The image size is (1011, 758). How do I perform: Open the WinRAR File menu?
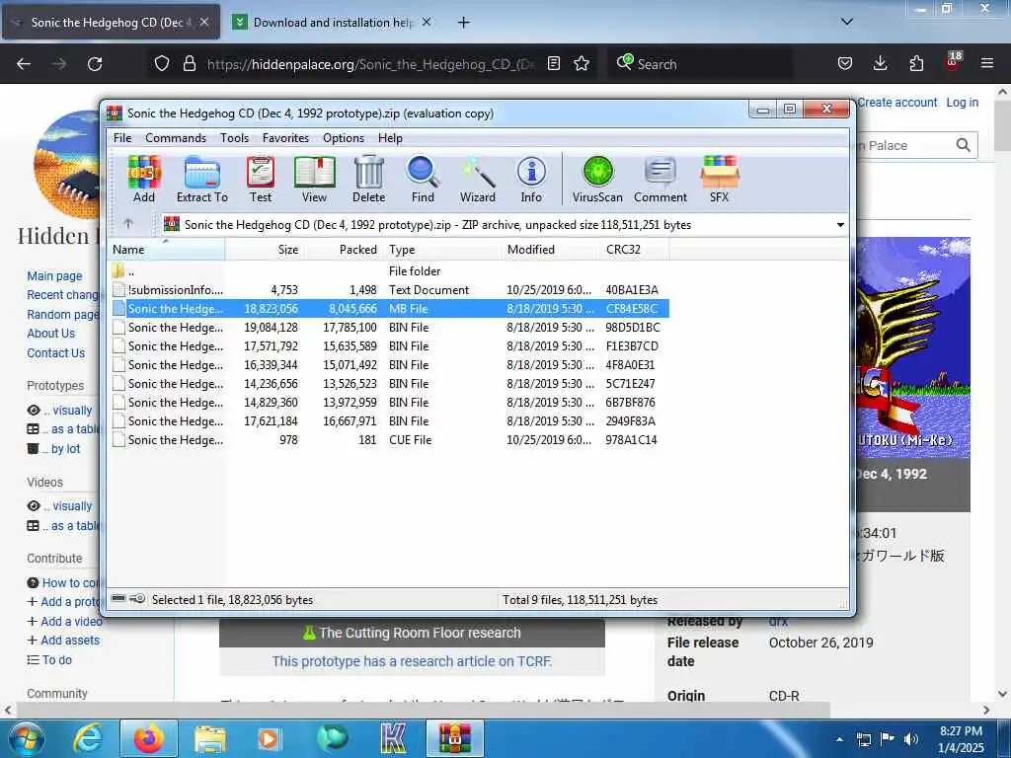pyautogui.click(x=121, y=138)
